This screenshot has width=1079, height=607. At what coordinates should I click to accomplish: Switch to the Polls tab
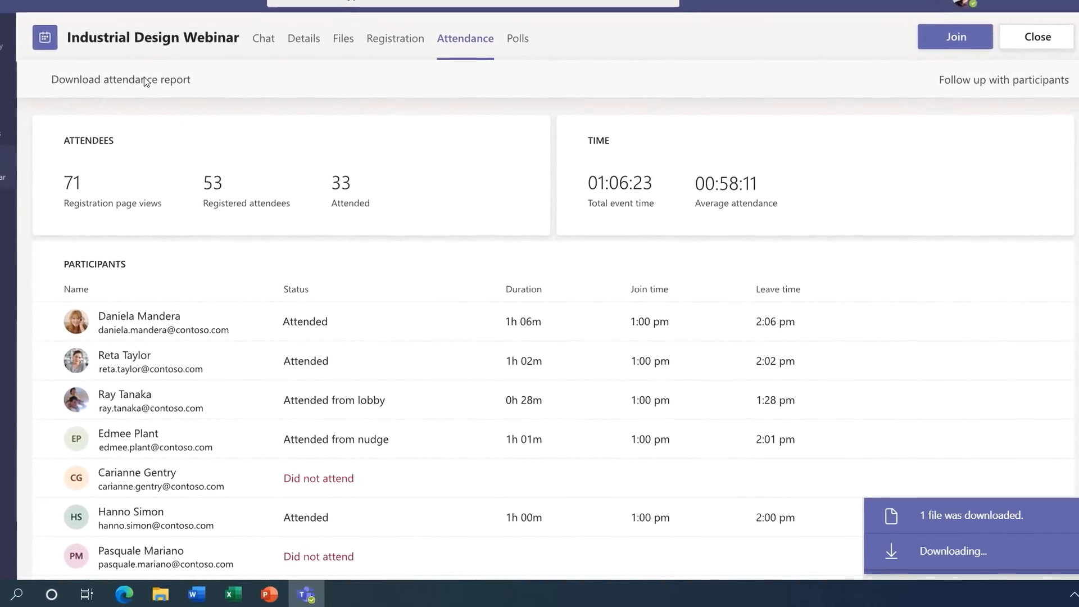(517, 38)
